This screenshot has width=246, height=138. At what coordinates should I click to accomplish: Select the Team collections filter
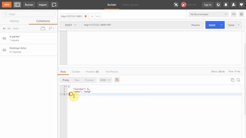16,28
